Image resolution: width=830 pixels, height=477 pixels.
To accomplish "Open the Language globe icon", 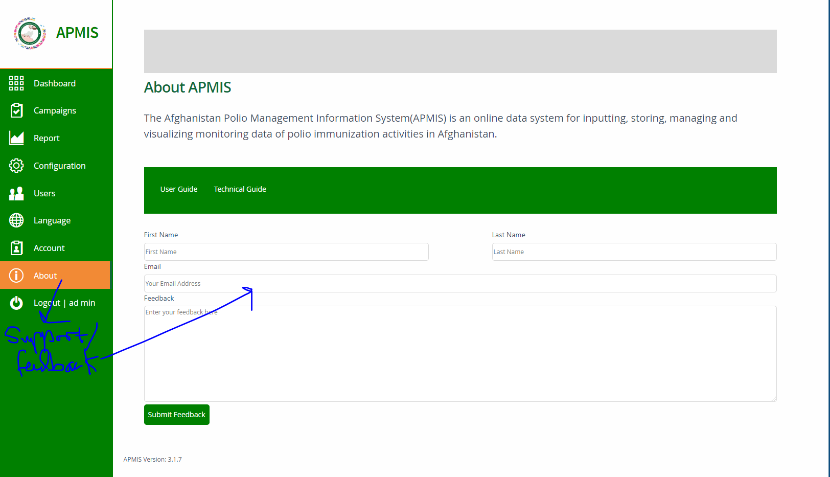I will pos(16,220).
